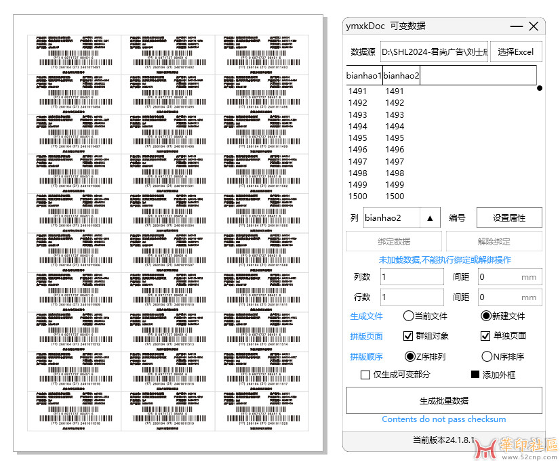Click the 设置属性 button
The height and width of the screenshot is (462, 560).
[509, 217]
